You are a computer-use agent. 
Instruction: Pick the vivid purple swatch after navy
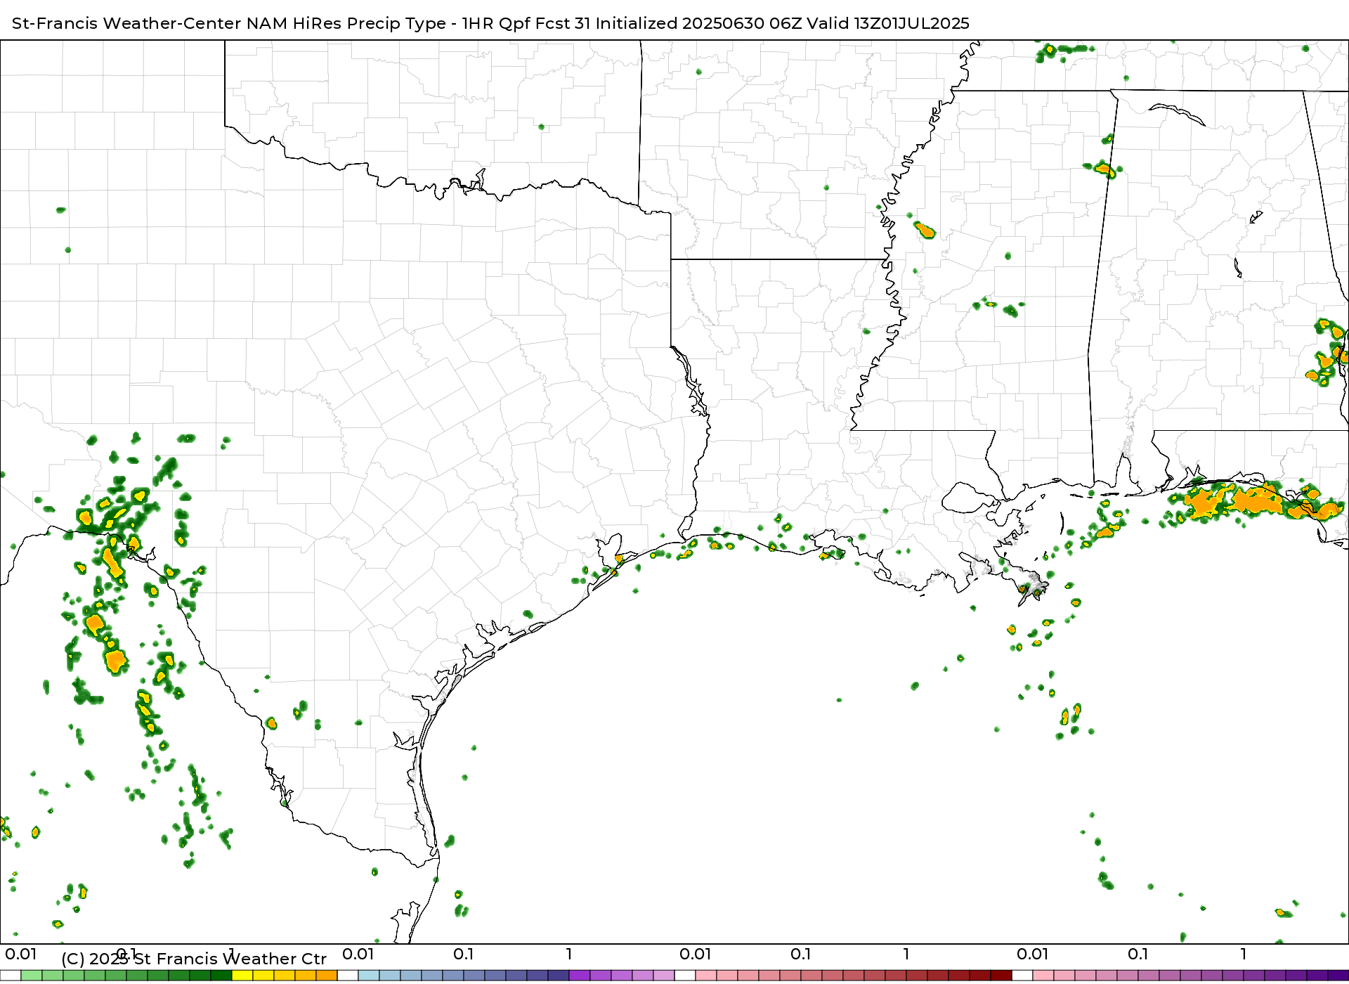(580, 976)
